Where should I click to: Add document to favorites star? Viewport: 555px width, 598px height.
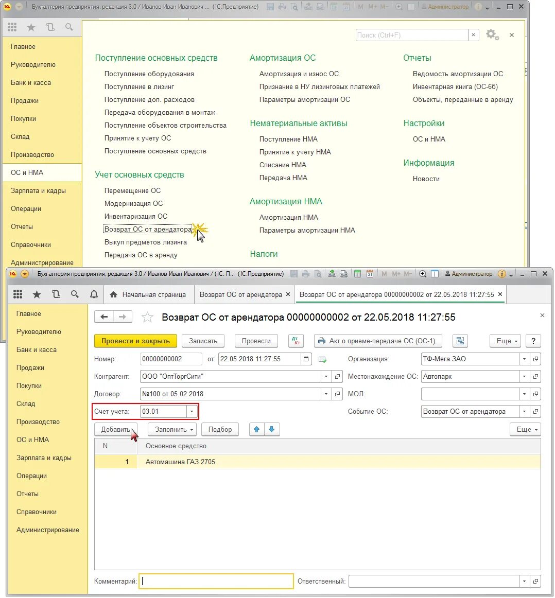147,318
